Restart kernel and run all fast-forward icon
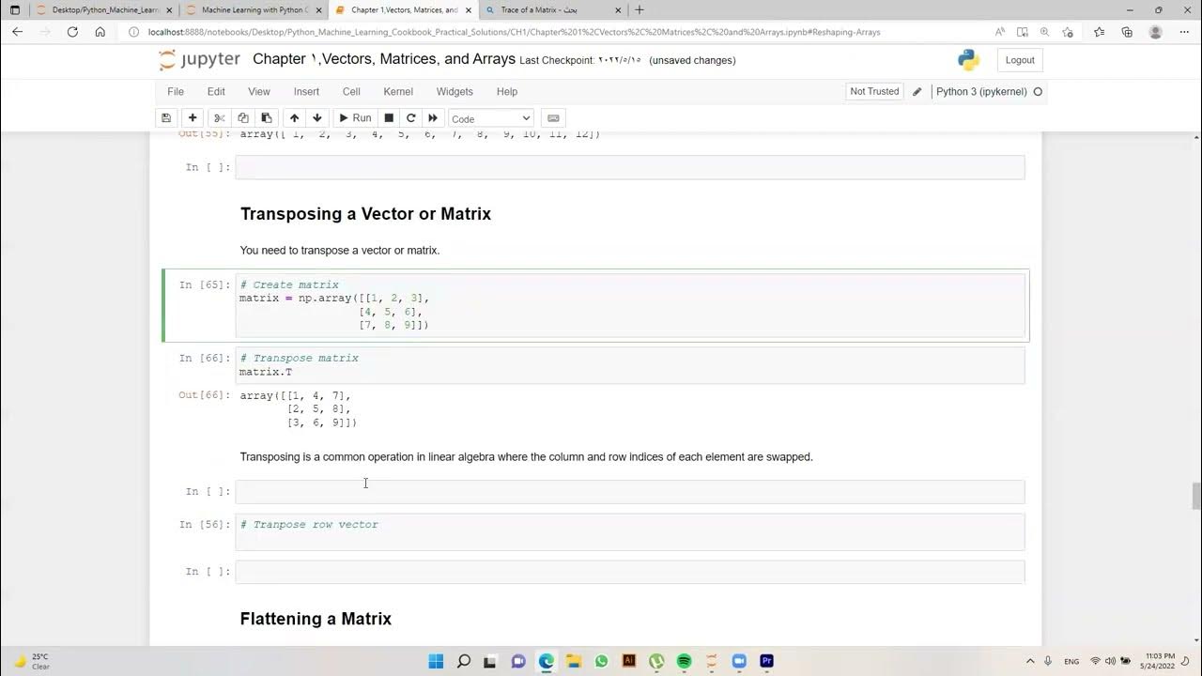 (433, 118)
